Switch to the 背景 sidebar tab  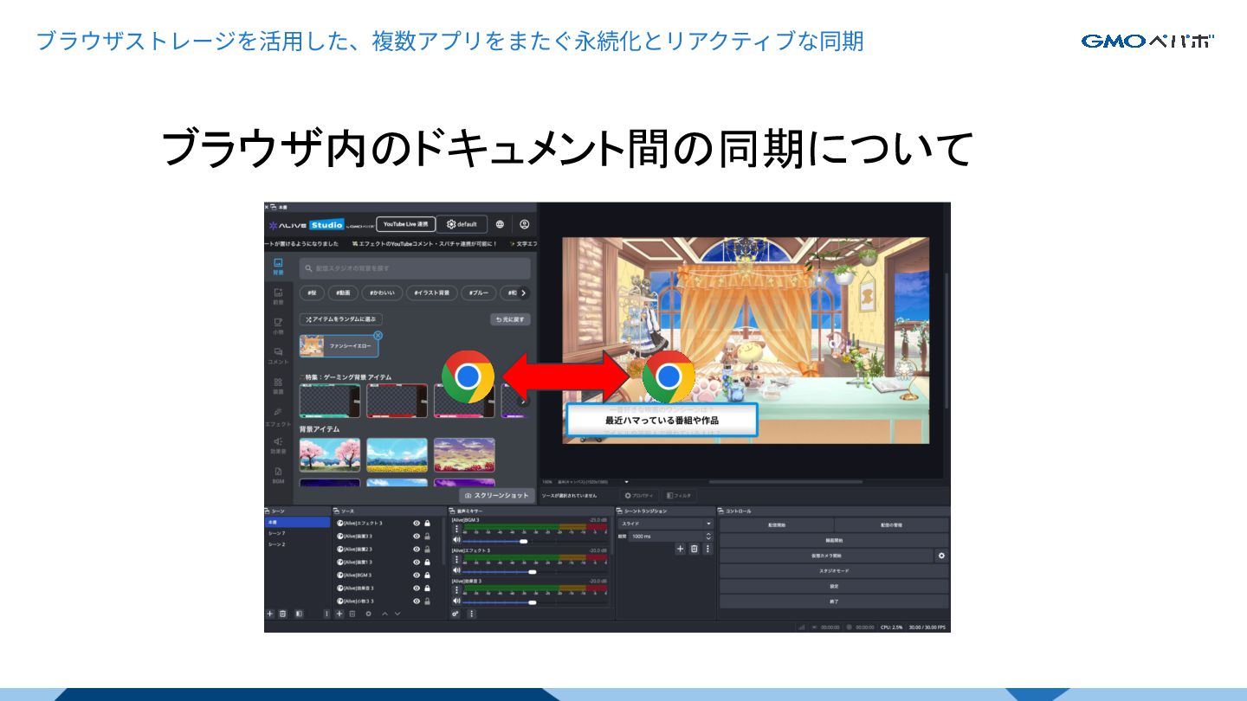pos(278,267)
